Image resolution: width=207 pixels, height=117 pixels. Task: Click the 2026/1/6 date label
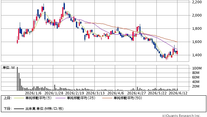33,93
